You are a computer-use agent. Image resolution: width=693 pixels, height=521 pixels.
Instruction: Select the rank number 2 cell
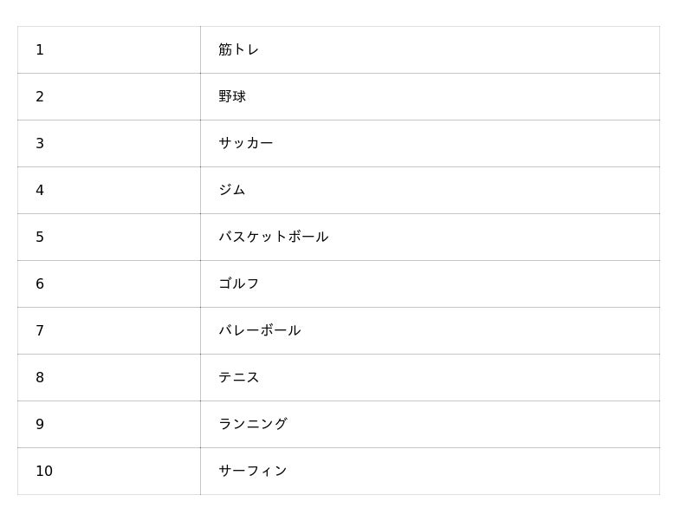coord(40,97)
